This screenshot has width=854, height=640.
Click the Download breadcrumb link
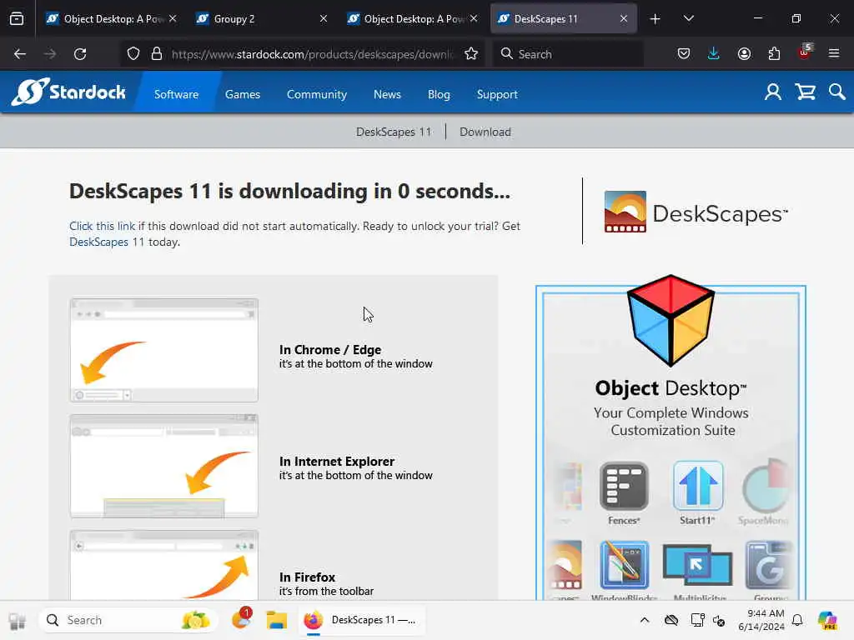click(x=485, y=132)
